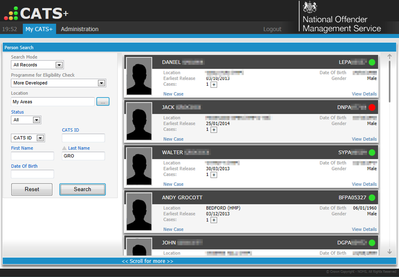
Task: Create a New Case for Andy Grocott
Action: (173, 229)
